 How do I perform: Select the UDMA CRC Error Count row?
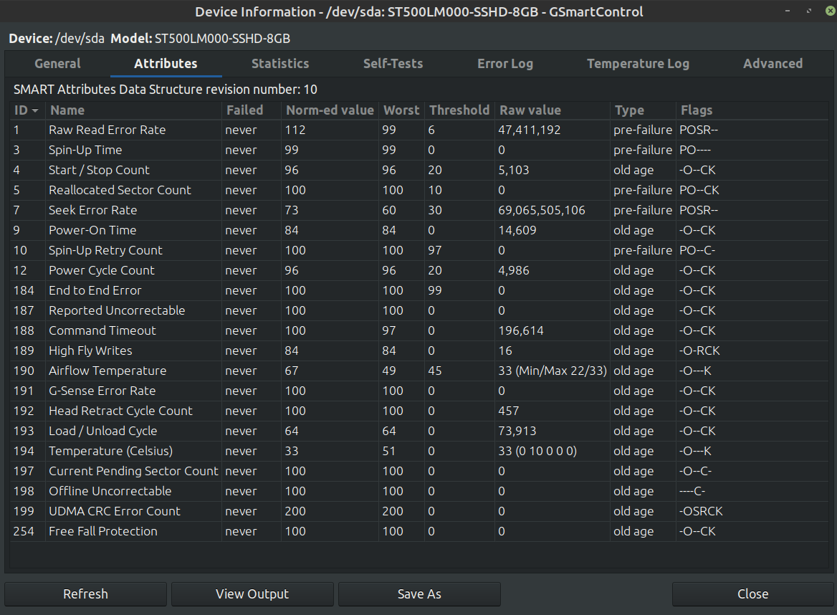point(419,512)
